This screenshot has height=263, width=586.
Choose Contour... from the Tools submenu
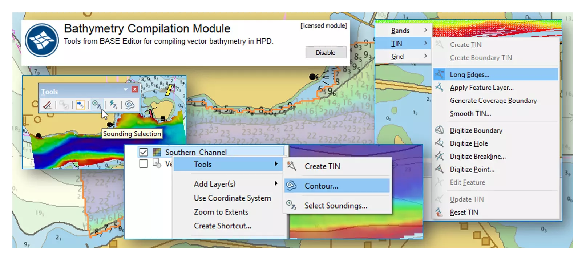point(321,186)
